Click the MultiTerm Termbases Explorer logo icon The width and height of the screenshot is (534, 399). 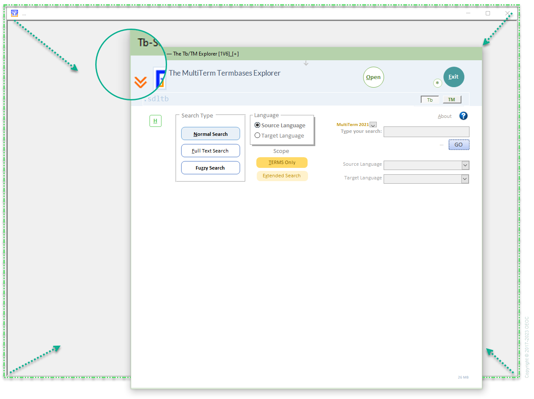coord(160,79)
